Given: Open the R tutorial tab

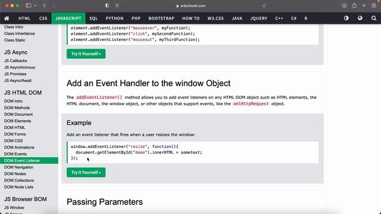Looking at the screenshot, I should [305, 18].
